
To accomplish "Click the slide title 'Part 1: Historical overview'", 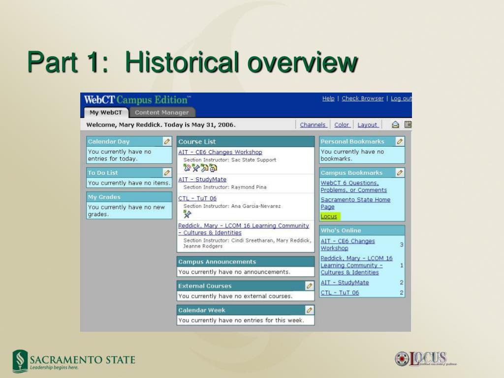I will pos(192,62).
